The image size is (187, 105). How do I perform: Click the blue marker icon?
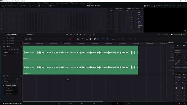pyautogui.click(x=107, y=39)
